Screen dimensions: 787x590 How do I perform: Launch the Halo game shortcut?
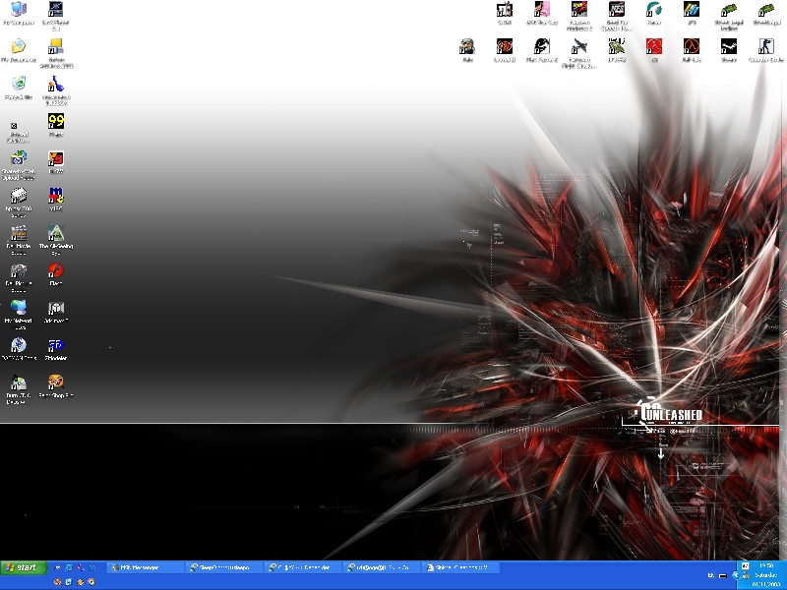467,47
